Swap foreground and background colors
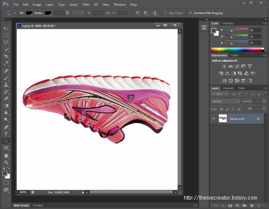269x209 pixels. tap(8, 168)
